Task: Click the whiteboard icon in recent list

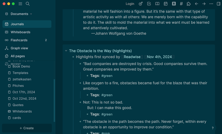Action: 9,111
